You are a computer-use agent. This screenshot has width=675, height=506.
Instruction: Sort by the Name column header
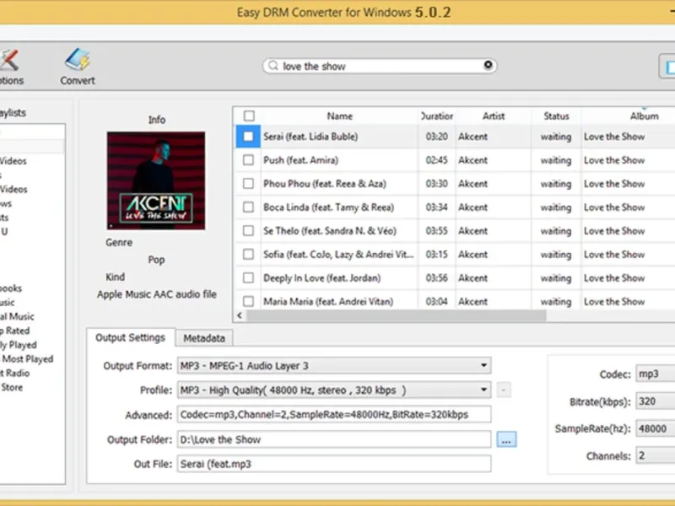point(340,116)
